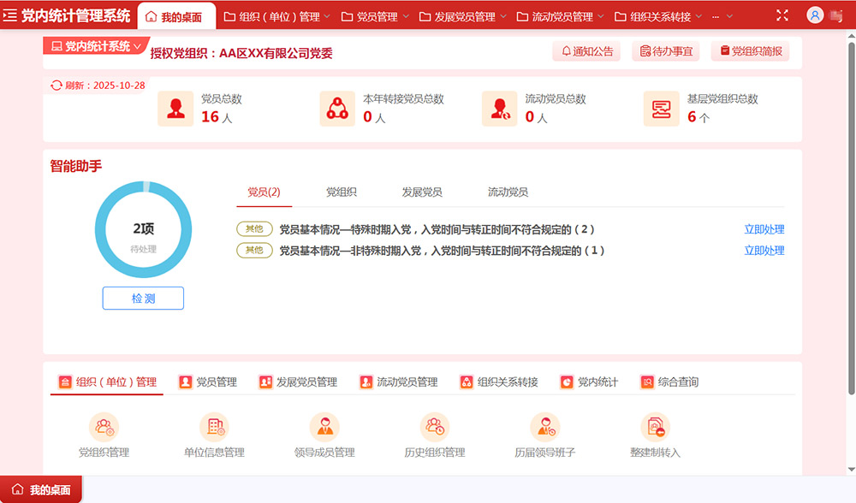Click the 流动党员总数 icon

click(x=500, y=109)
